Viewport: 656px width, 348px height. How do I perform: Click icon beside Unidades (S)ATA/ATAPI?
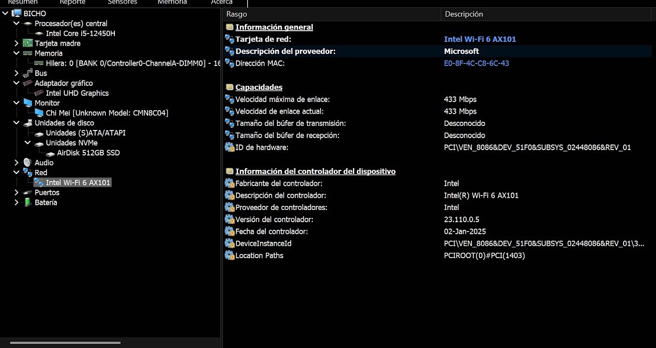point(39,133)
